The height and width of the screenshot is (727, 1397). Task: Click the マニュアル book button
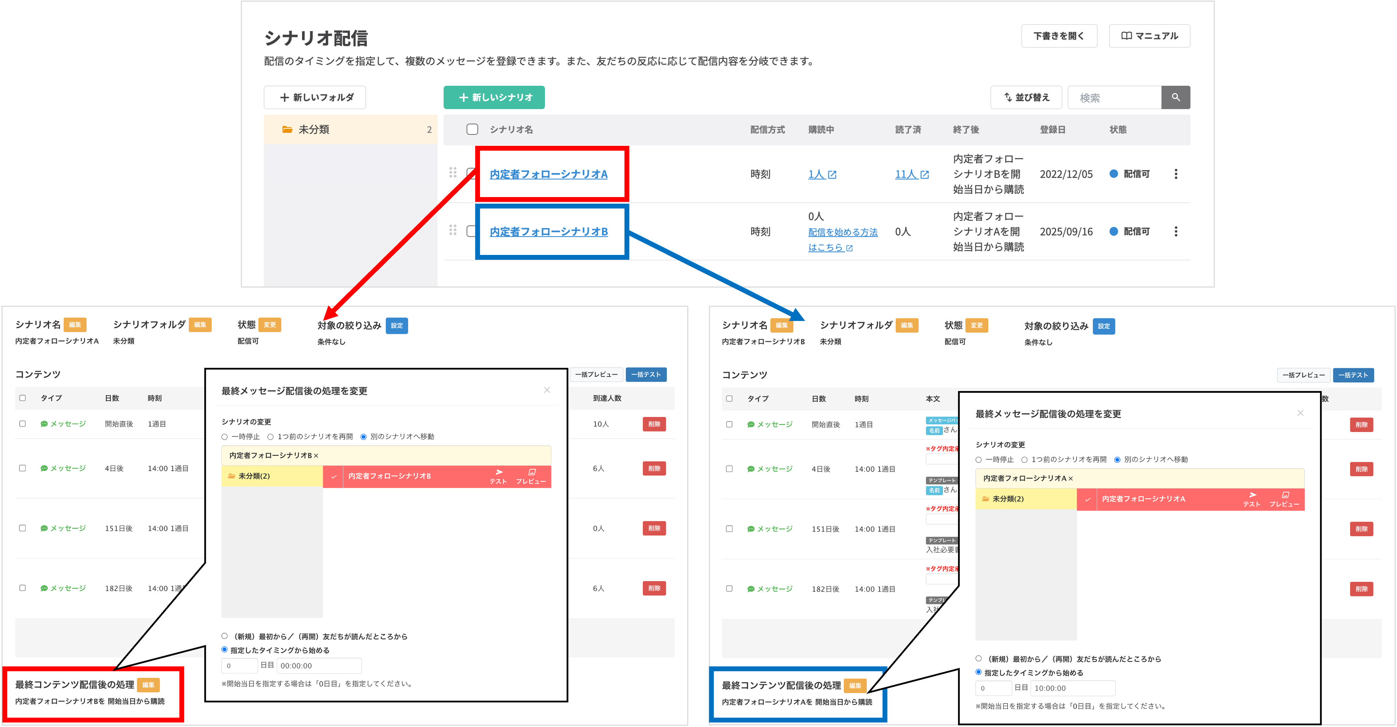click(1149, 36)
